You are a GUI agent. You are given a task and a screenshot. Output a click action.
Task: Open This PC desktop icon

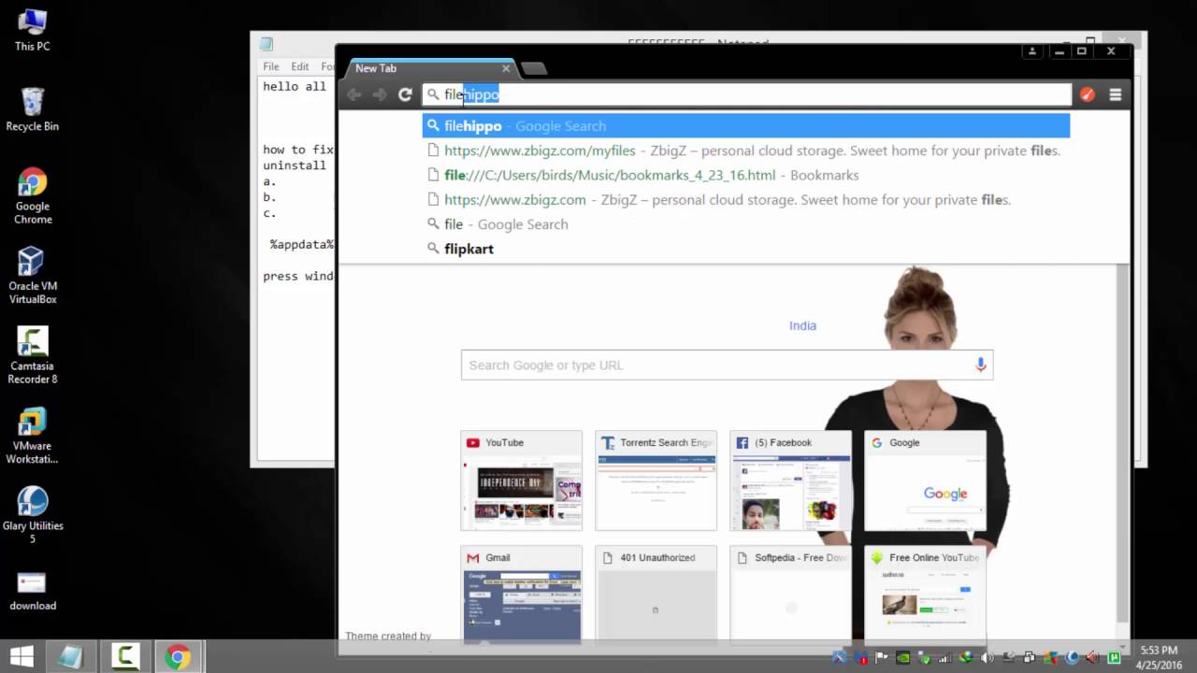32,30
